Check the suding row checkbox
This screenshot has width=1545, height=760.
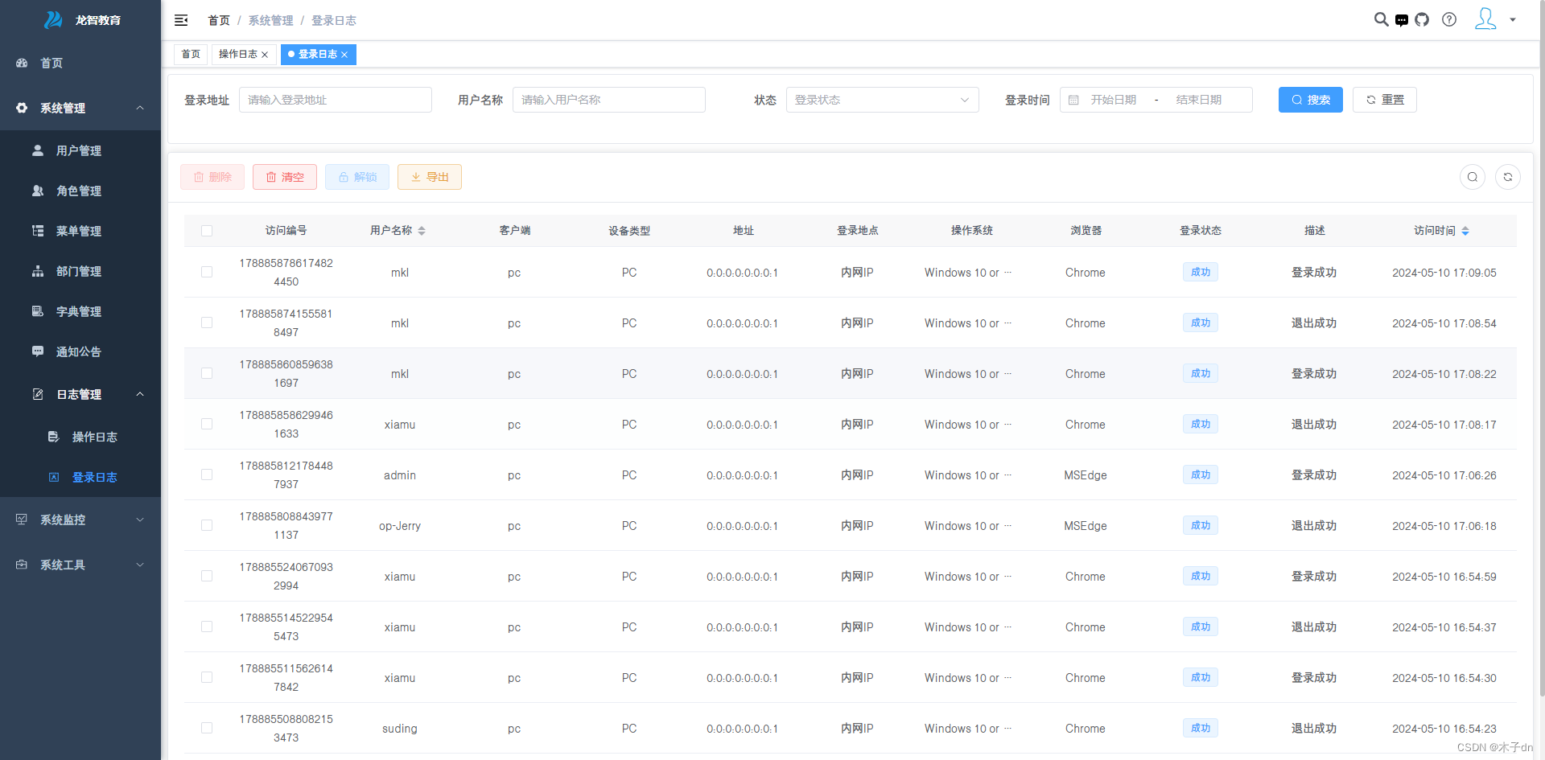207,728
